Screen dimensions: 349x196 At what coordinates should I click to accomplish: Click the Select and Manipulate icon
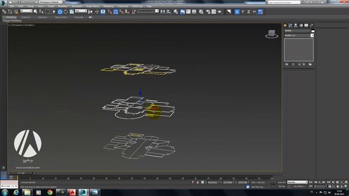click(x=97, y=11)
